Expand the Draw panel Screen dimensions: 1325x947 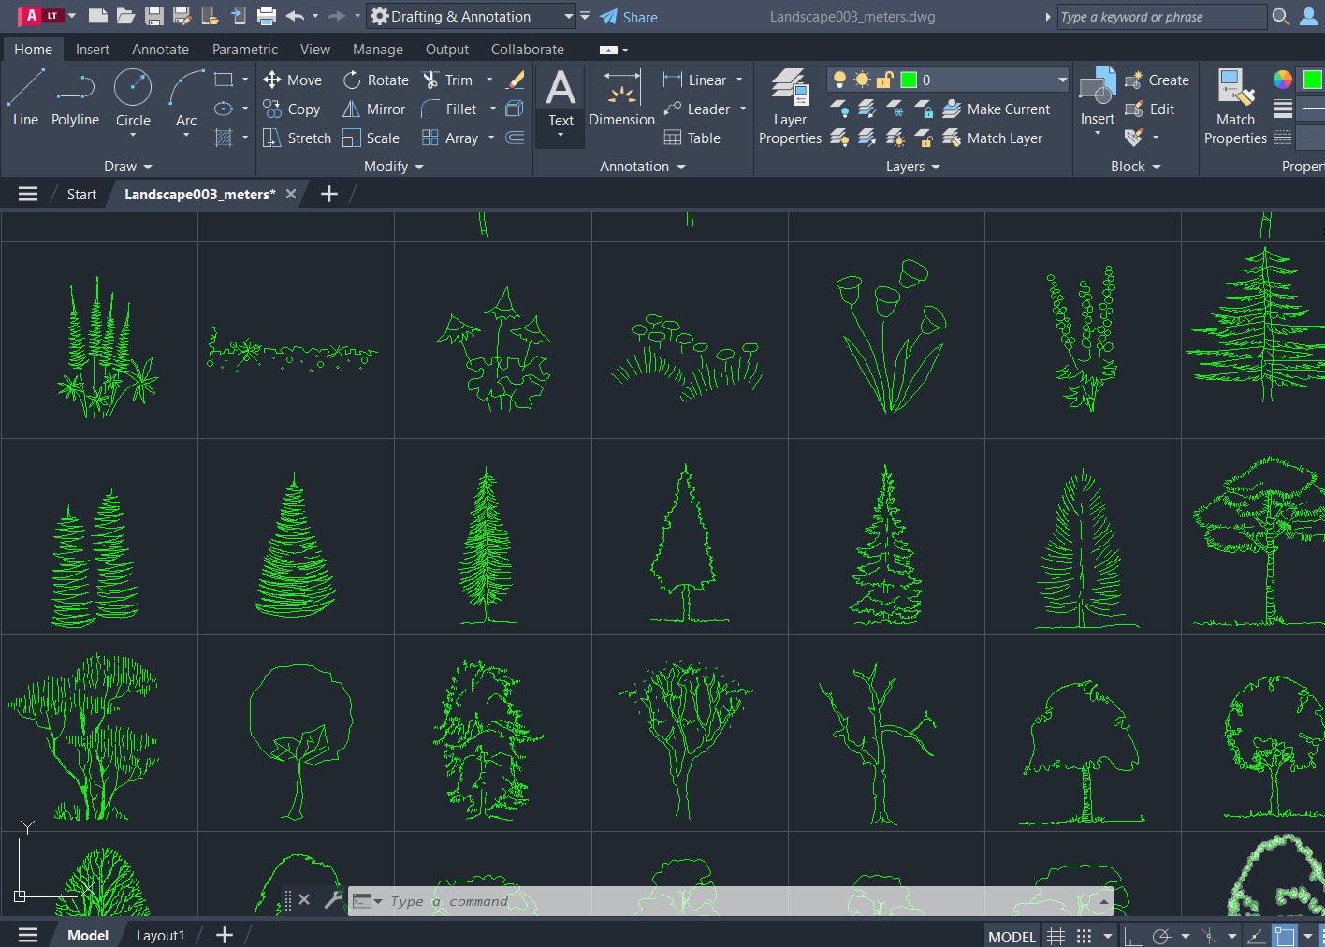coord(128,166)
